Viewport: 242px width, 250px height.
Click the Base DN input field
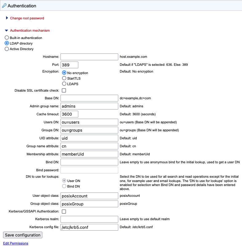pos(89,98)
